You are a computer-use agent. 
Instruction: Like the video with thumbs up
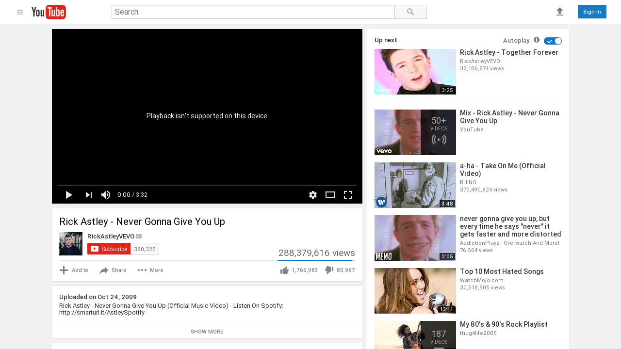tap(285, 270)
